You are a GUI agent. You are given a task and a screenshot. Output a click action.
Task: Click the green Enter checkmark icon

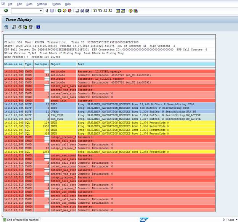click(6, 11)
